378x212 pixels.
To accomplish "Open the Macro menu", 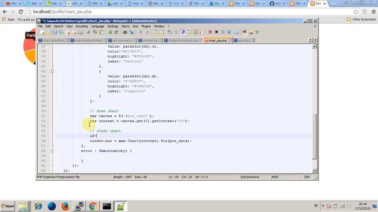I will (x=125, y=26).
